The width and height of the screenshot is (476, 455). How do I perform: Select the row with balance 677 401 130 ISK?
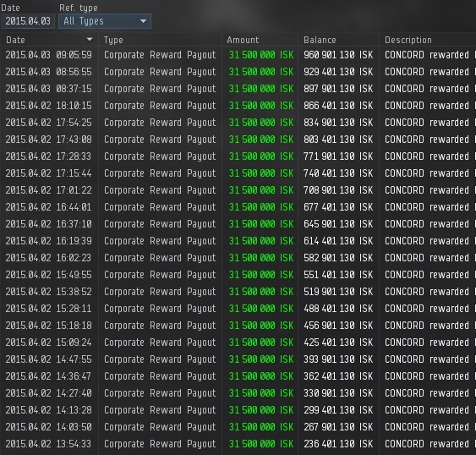tap(238, 207)
